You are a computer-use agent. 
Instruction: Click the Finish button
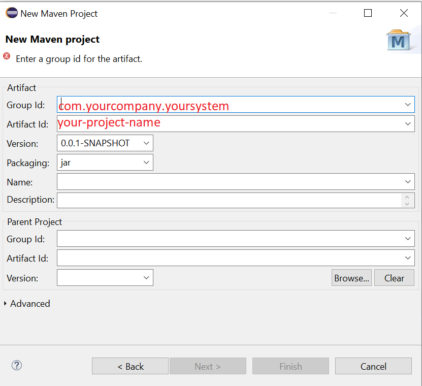pos(290,366)
